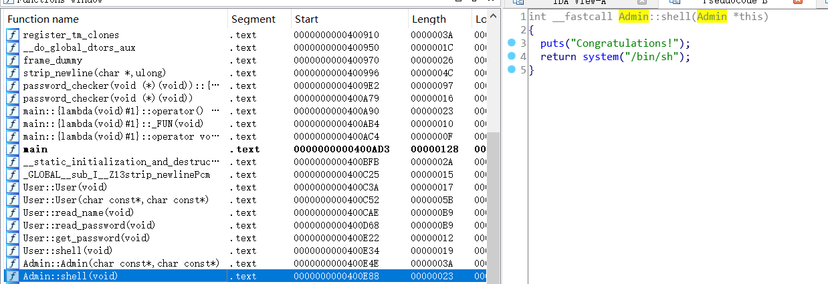Select Admin::Admin(char const*,char const*) function
Image resolution: width=828 pixels, height=284 pixels.
(121, 263)
